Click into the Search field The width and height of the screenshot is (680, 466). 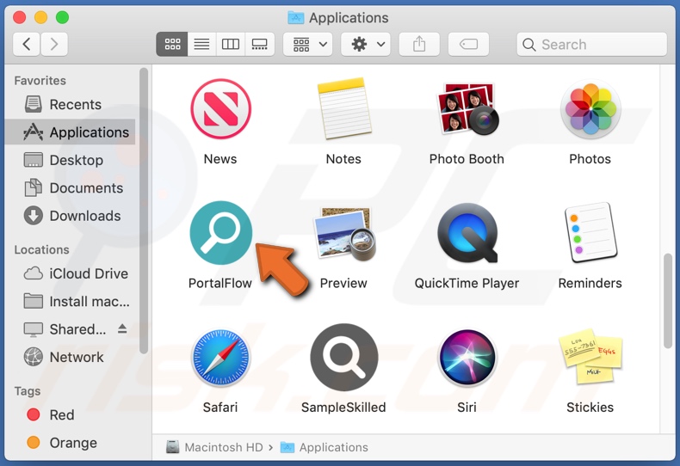click(591, 44)
